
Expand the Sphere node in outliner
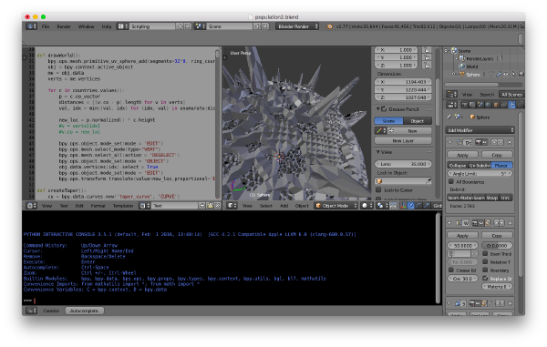coord(453,74)
